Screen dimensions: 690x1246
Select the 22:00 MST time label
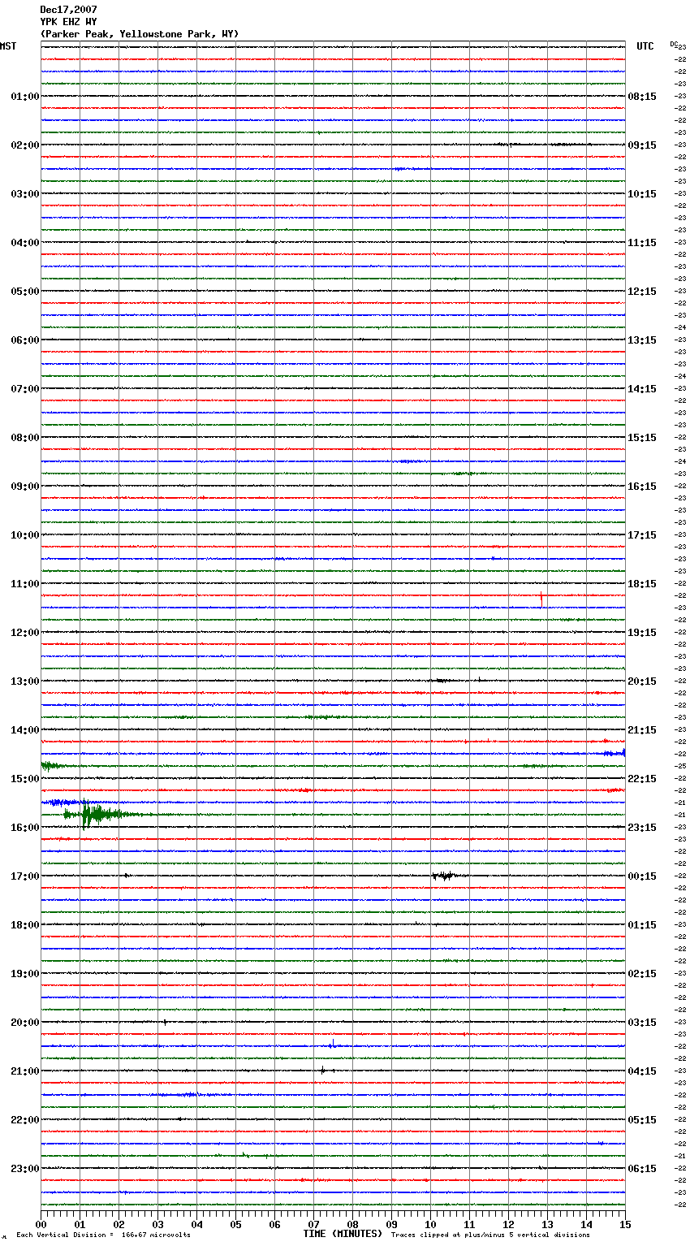pyautogui.click(x=24, y=1120)
